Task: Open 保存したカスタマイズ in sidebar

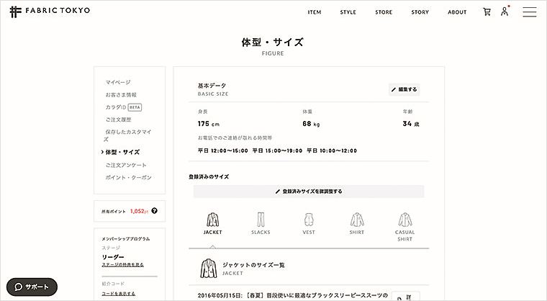Action: [x=127, y=135]
